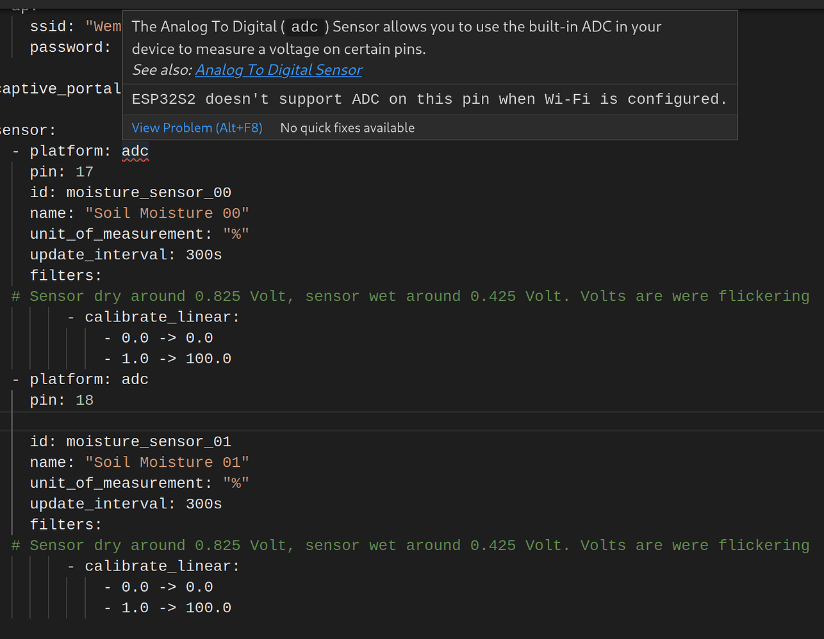Click the inline adc code in the tooltip description

pyautogui.click(x=304, y=27)
